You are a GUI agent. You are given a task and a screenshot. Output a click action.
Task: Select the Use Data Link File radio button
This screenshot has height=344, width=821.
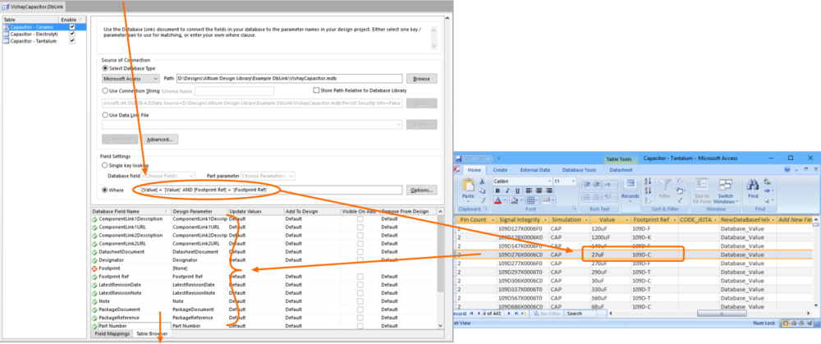105,115
